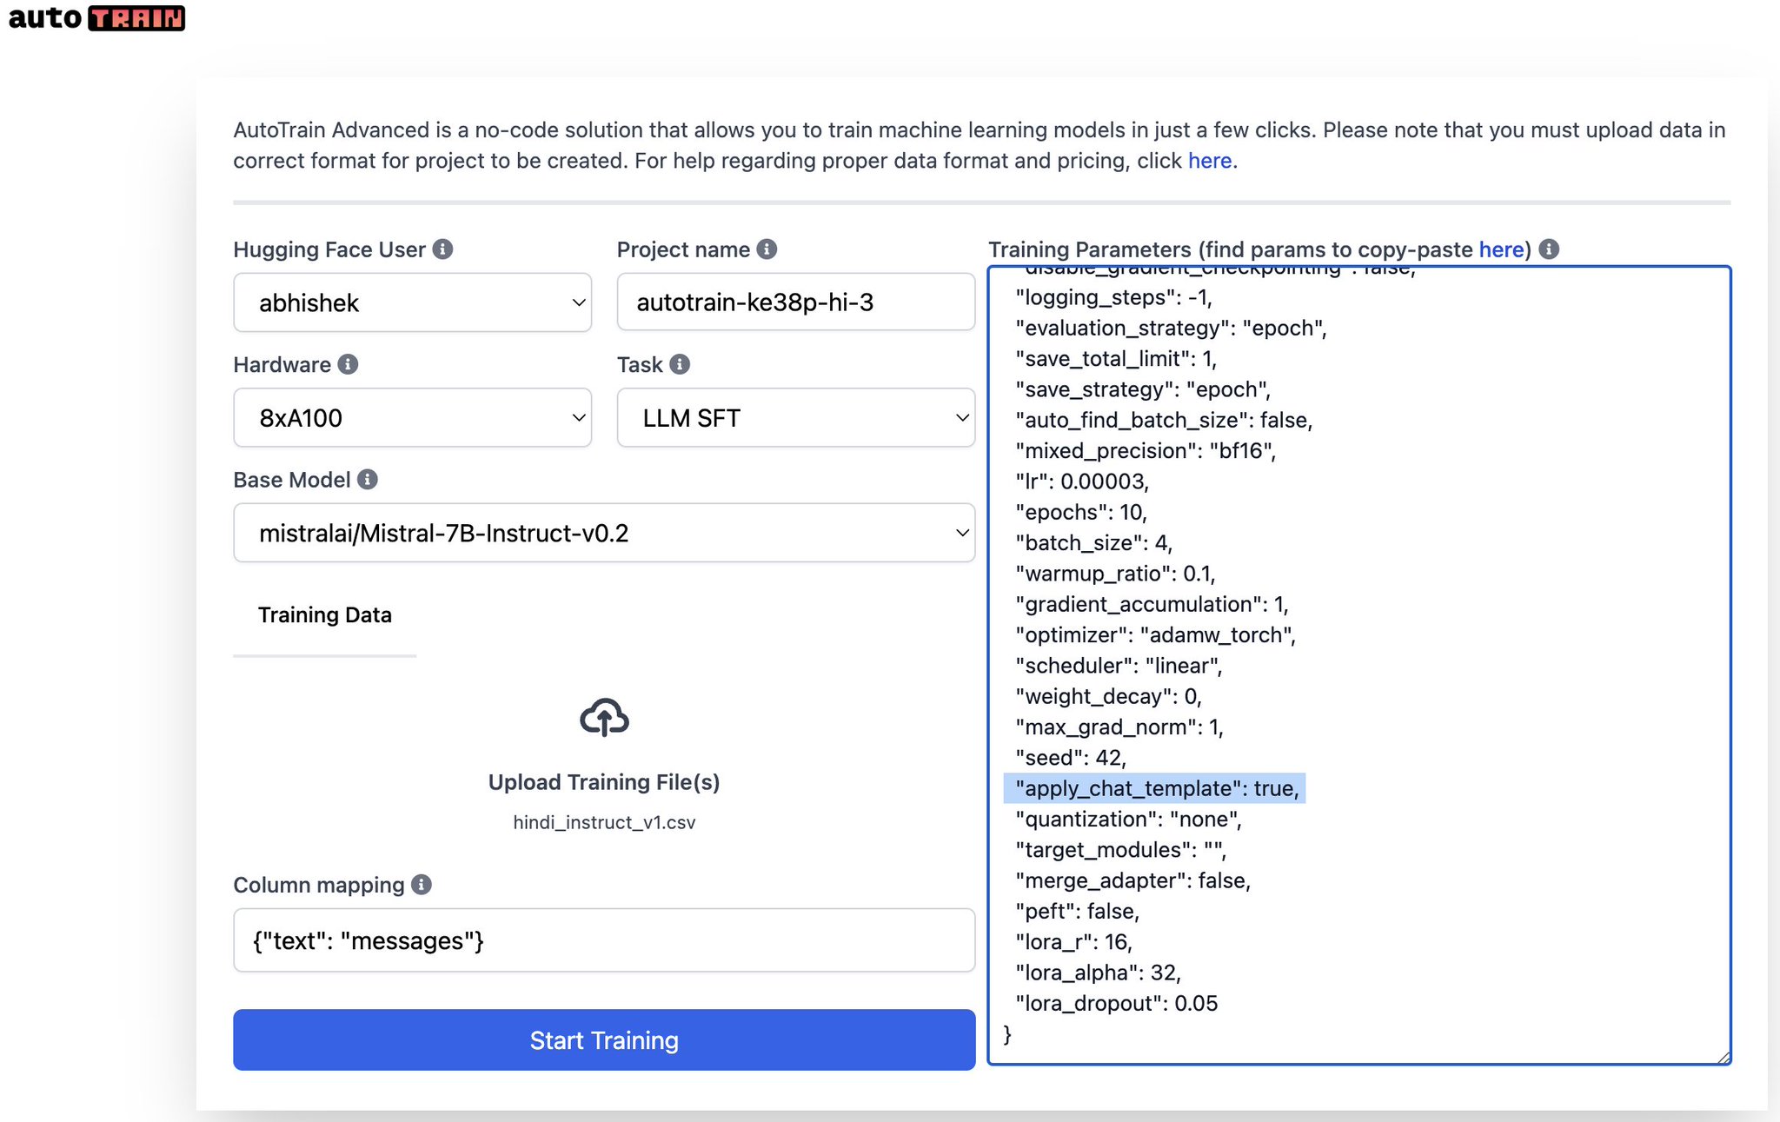
Task: Click the "lr": 0.00003 line
Action: click(x=1082, y=481)
